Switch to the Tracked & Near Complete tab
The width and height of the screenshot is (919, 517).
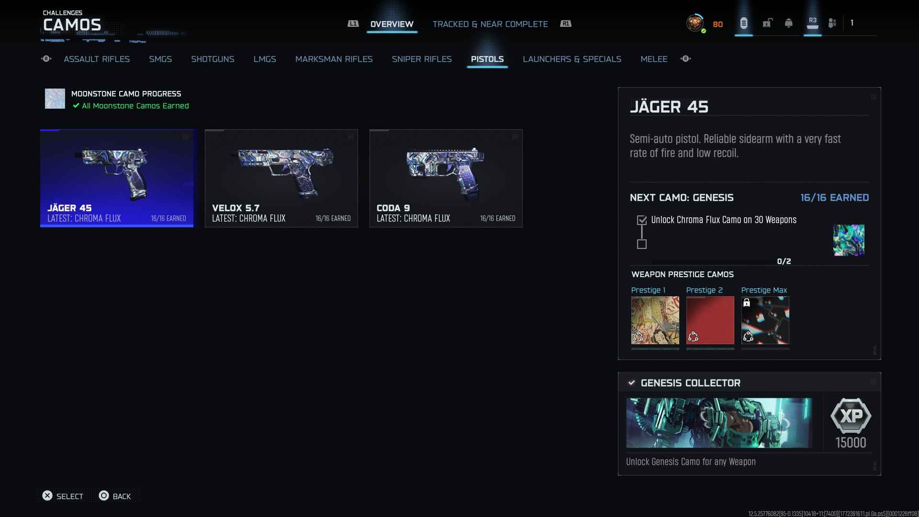click(490, 24)
